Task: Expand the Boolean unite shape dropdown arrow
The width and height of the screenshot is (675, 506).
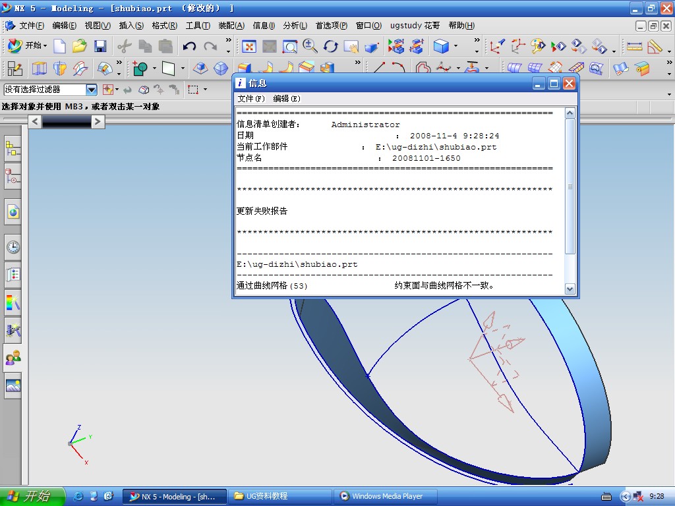Action: [154, 68]
